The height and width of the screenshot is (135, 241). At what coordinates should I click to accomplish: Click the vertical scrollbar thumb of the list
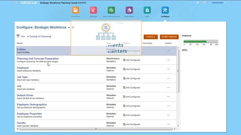(178, 71)
